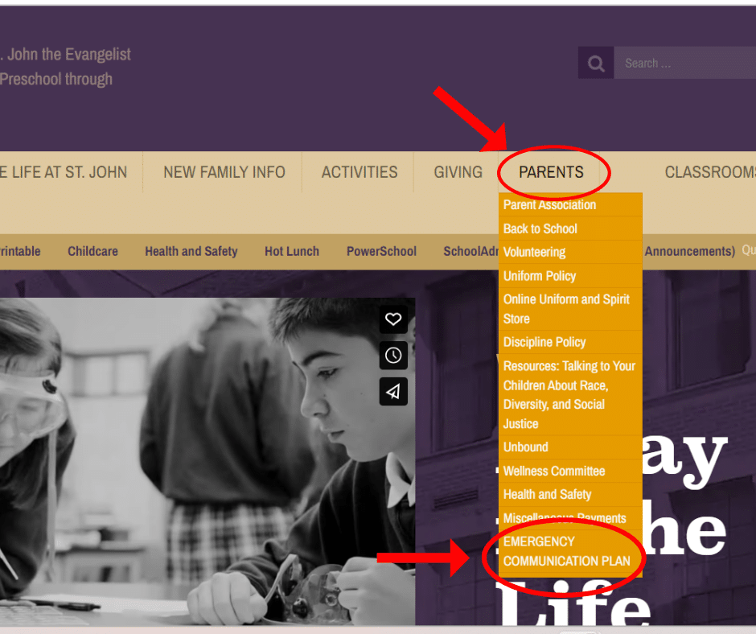Open Resources: Talking to Your Children entry
The width and height of the screenshot is (756, 634).
[570, 395]
